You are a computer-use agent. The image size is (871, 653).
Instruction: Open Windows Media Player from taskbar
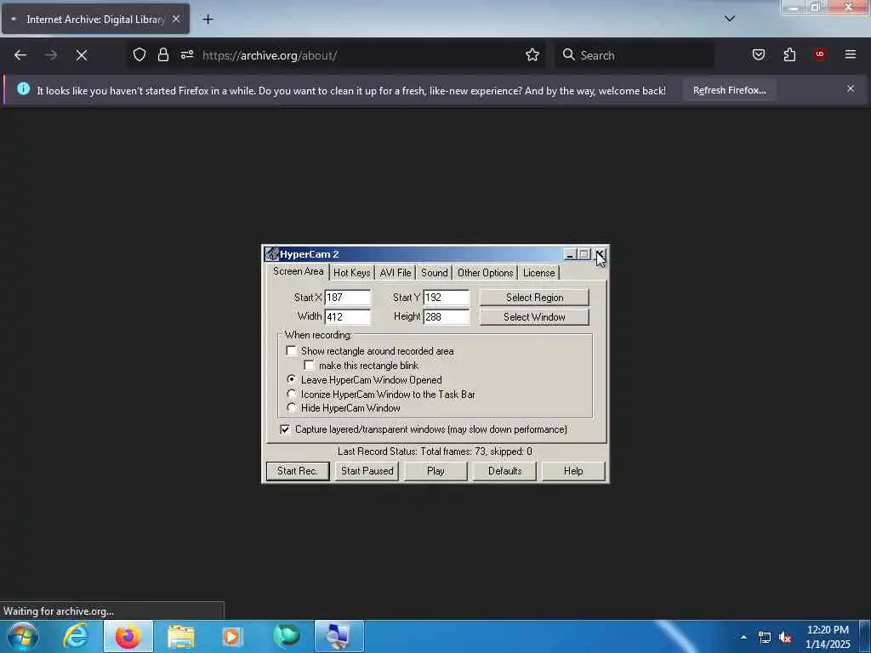coord(232,636)
